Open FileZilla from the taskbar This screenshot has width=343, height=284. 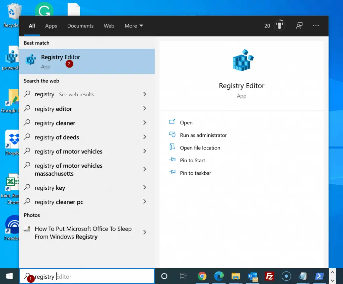point(269,276)
